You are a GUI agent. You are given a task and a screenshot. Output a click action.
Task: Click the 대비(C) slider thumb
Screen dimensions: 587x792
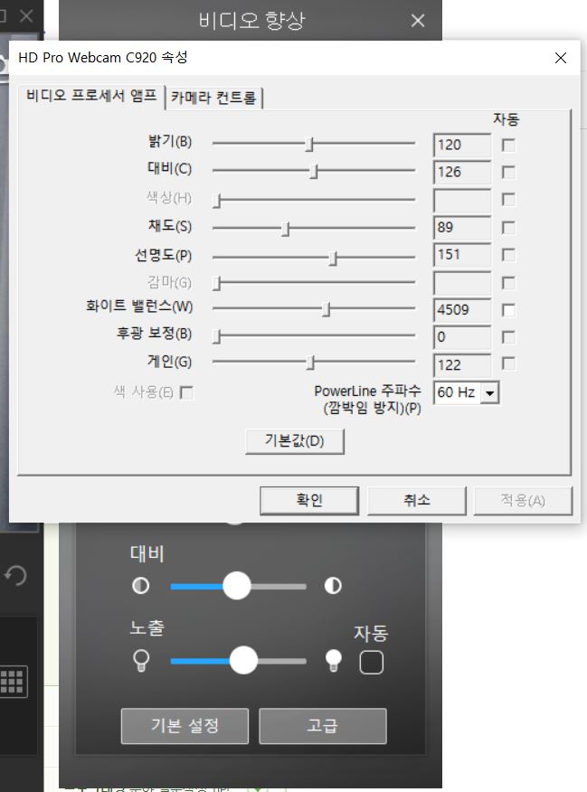click(314, 171)
